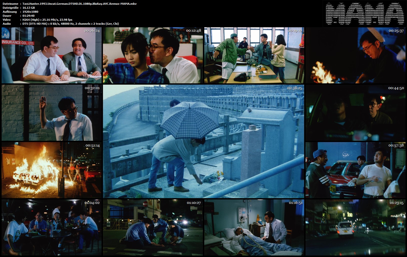This screenshot has width=407, height=257.
Task: Open the thumbnail at 00:19:12
Action: pyautogui.click(x=254, y=55)
